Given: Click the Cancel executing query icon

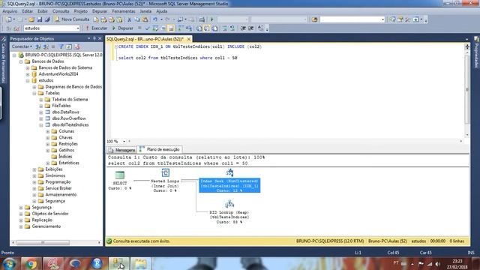Looking at the screenshot, I should 139,28.
